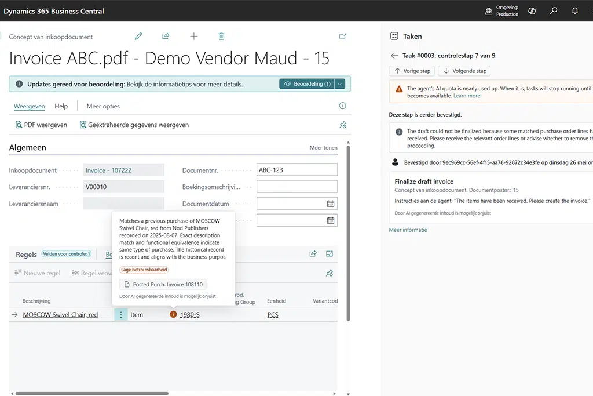Maximize the Regels section icon
Screen dimensions: 593x396
(330, 253)
